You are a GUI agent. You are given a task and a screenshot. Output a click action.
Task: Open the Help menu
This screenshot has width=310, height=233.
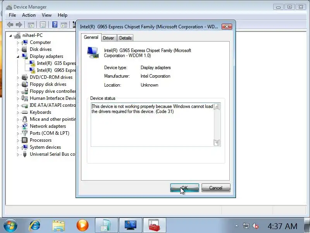tap(62, 15)
